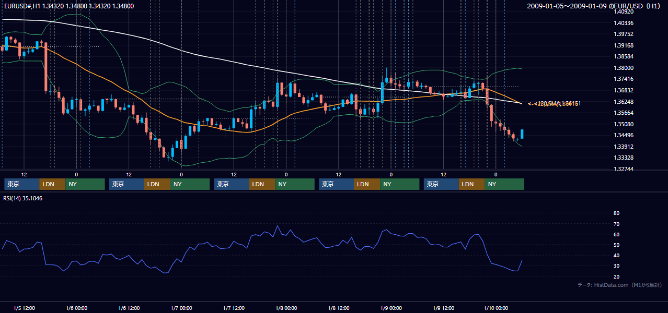Click the leftmost 東京 session block
Viewport: 668px width, 313px height.
click(x=21, y=184)
